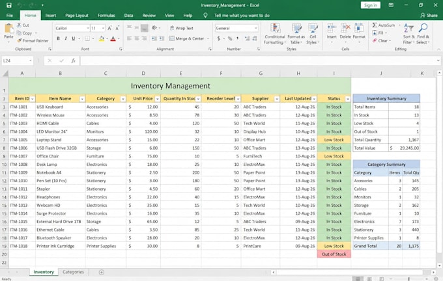Switch to the Categories sheet tab

click(x=73, y=272)
